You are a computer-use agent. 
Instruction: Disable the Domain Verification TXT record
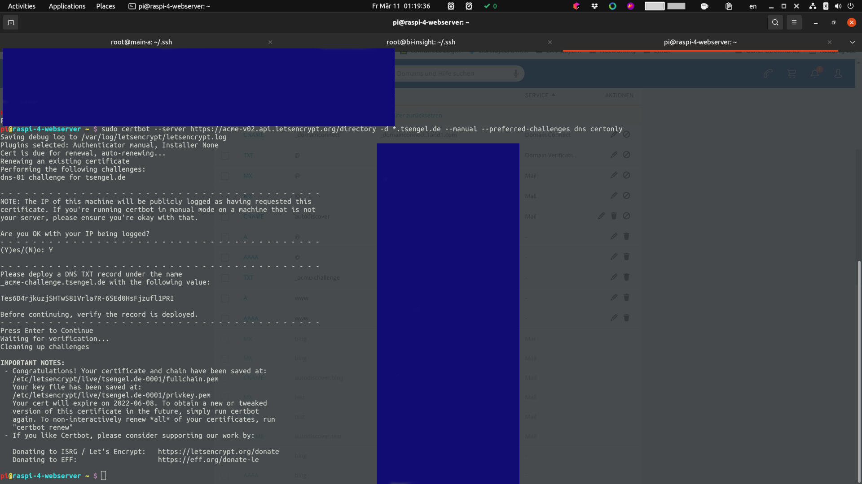[x=627, y=155]
